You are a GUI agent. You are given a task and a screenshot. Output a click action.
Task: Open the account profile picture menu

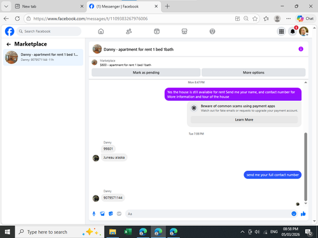303,31
